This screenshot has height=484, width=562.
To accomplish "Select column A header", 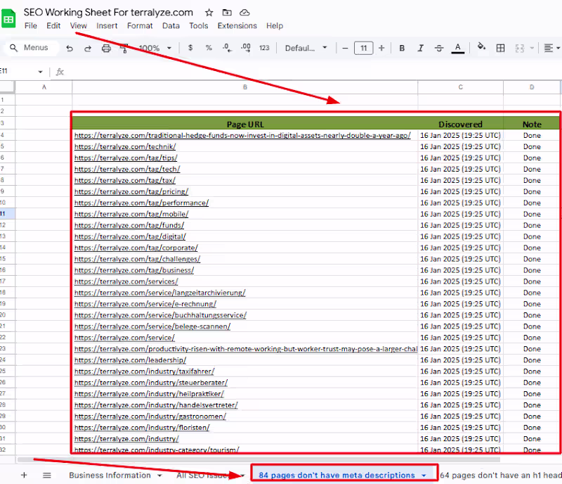I will point(44,87).
